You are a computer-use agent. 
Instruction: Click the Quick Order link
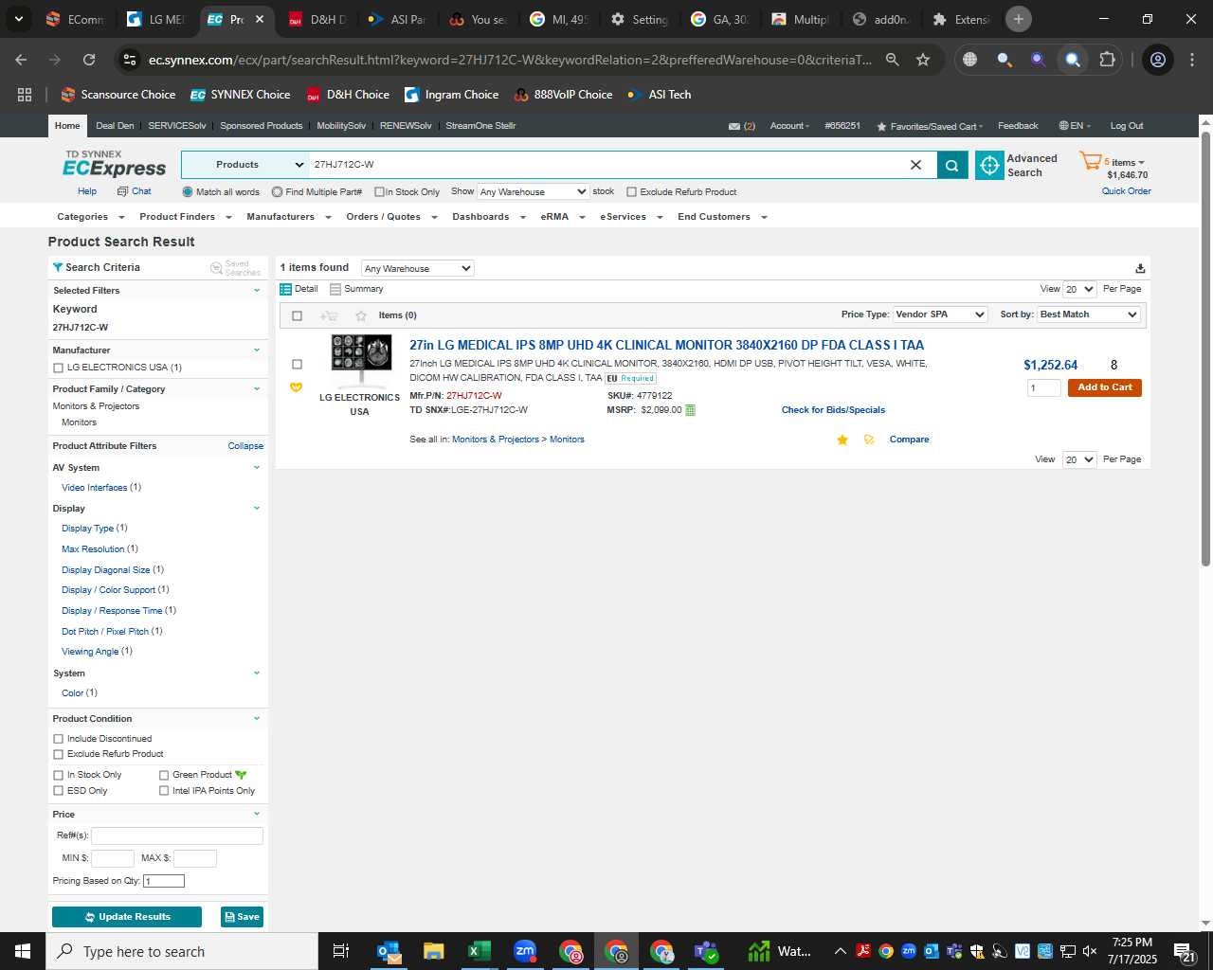coord(1126,191)
